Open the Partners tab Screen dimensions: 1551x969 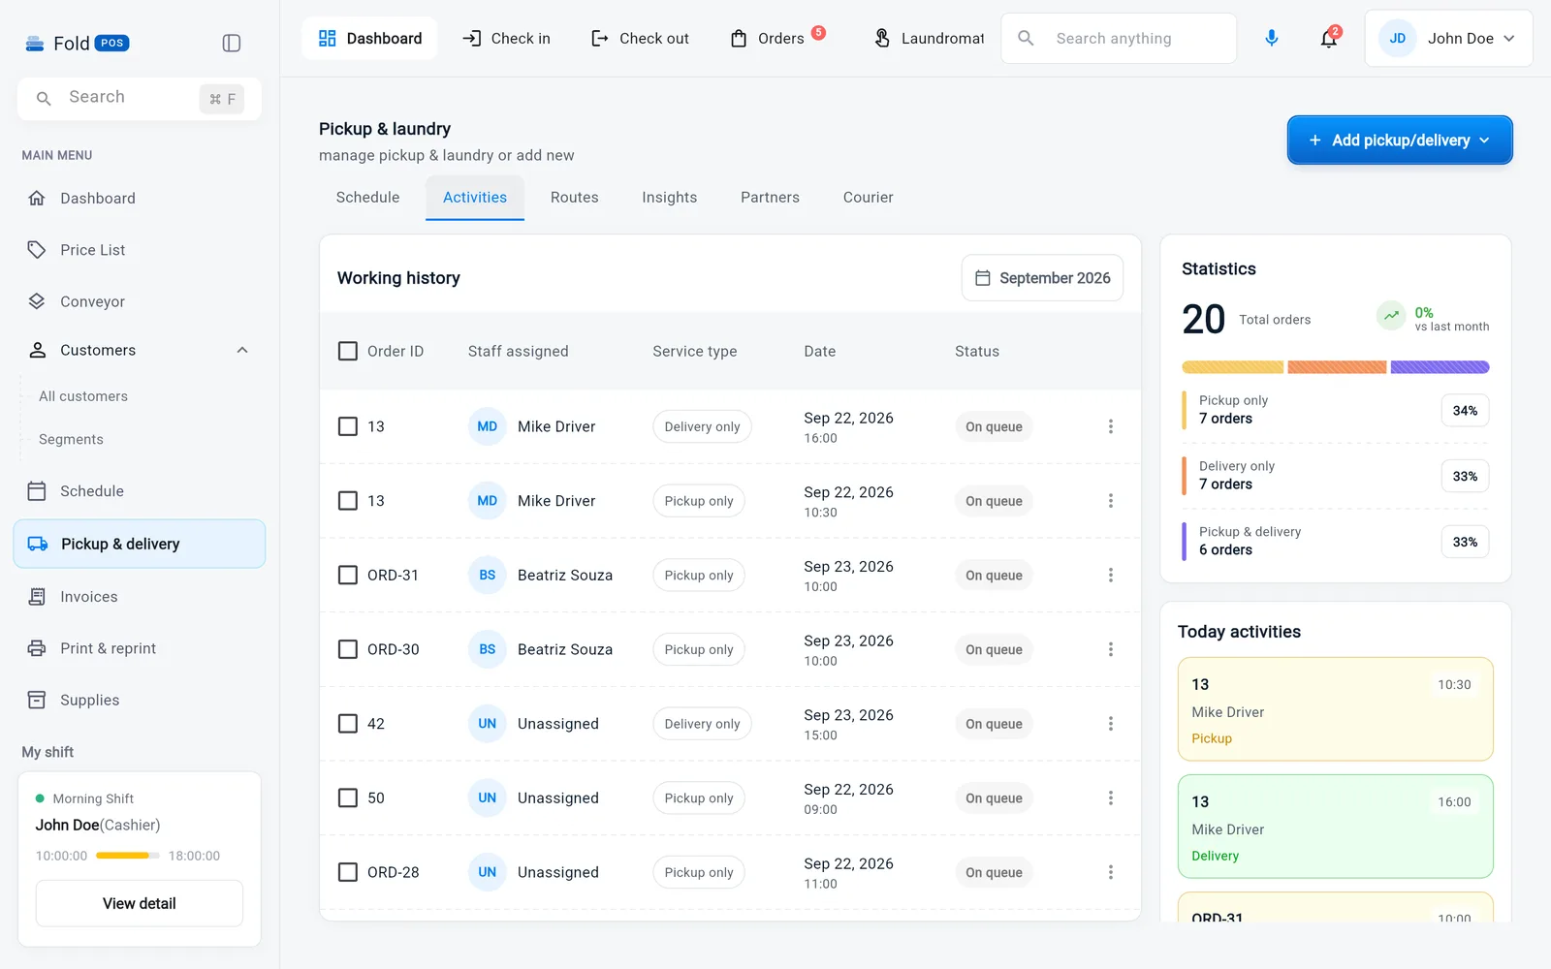click(771, 198)
